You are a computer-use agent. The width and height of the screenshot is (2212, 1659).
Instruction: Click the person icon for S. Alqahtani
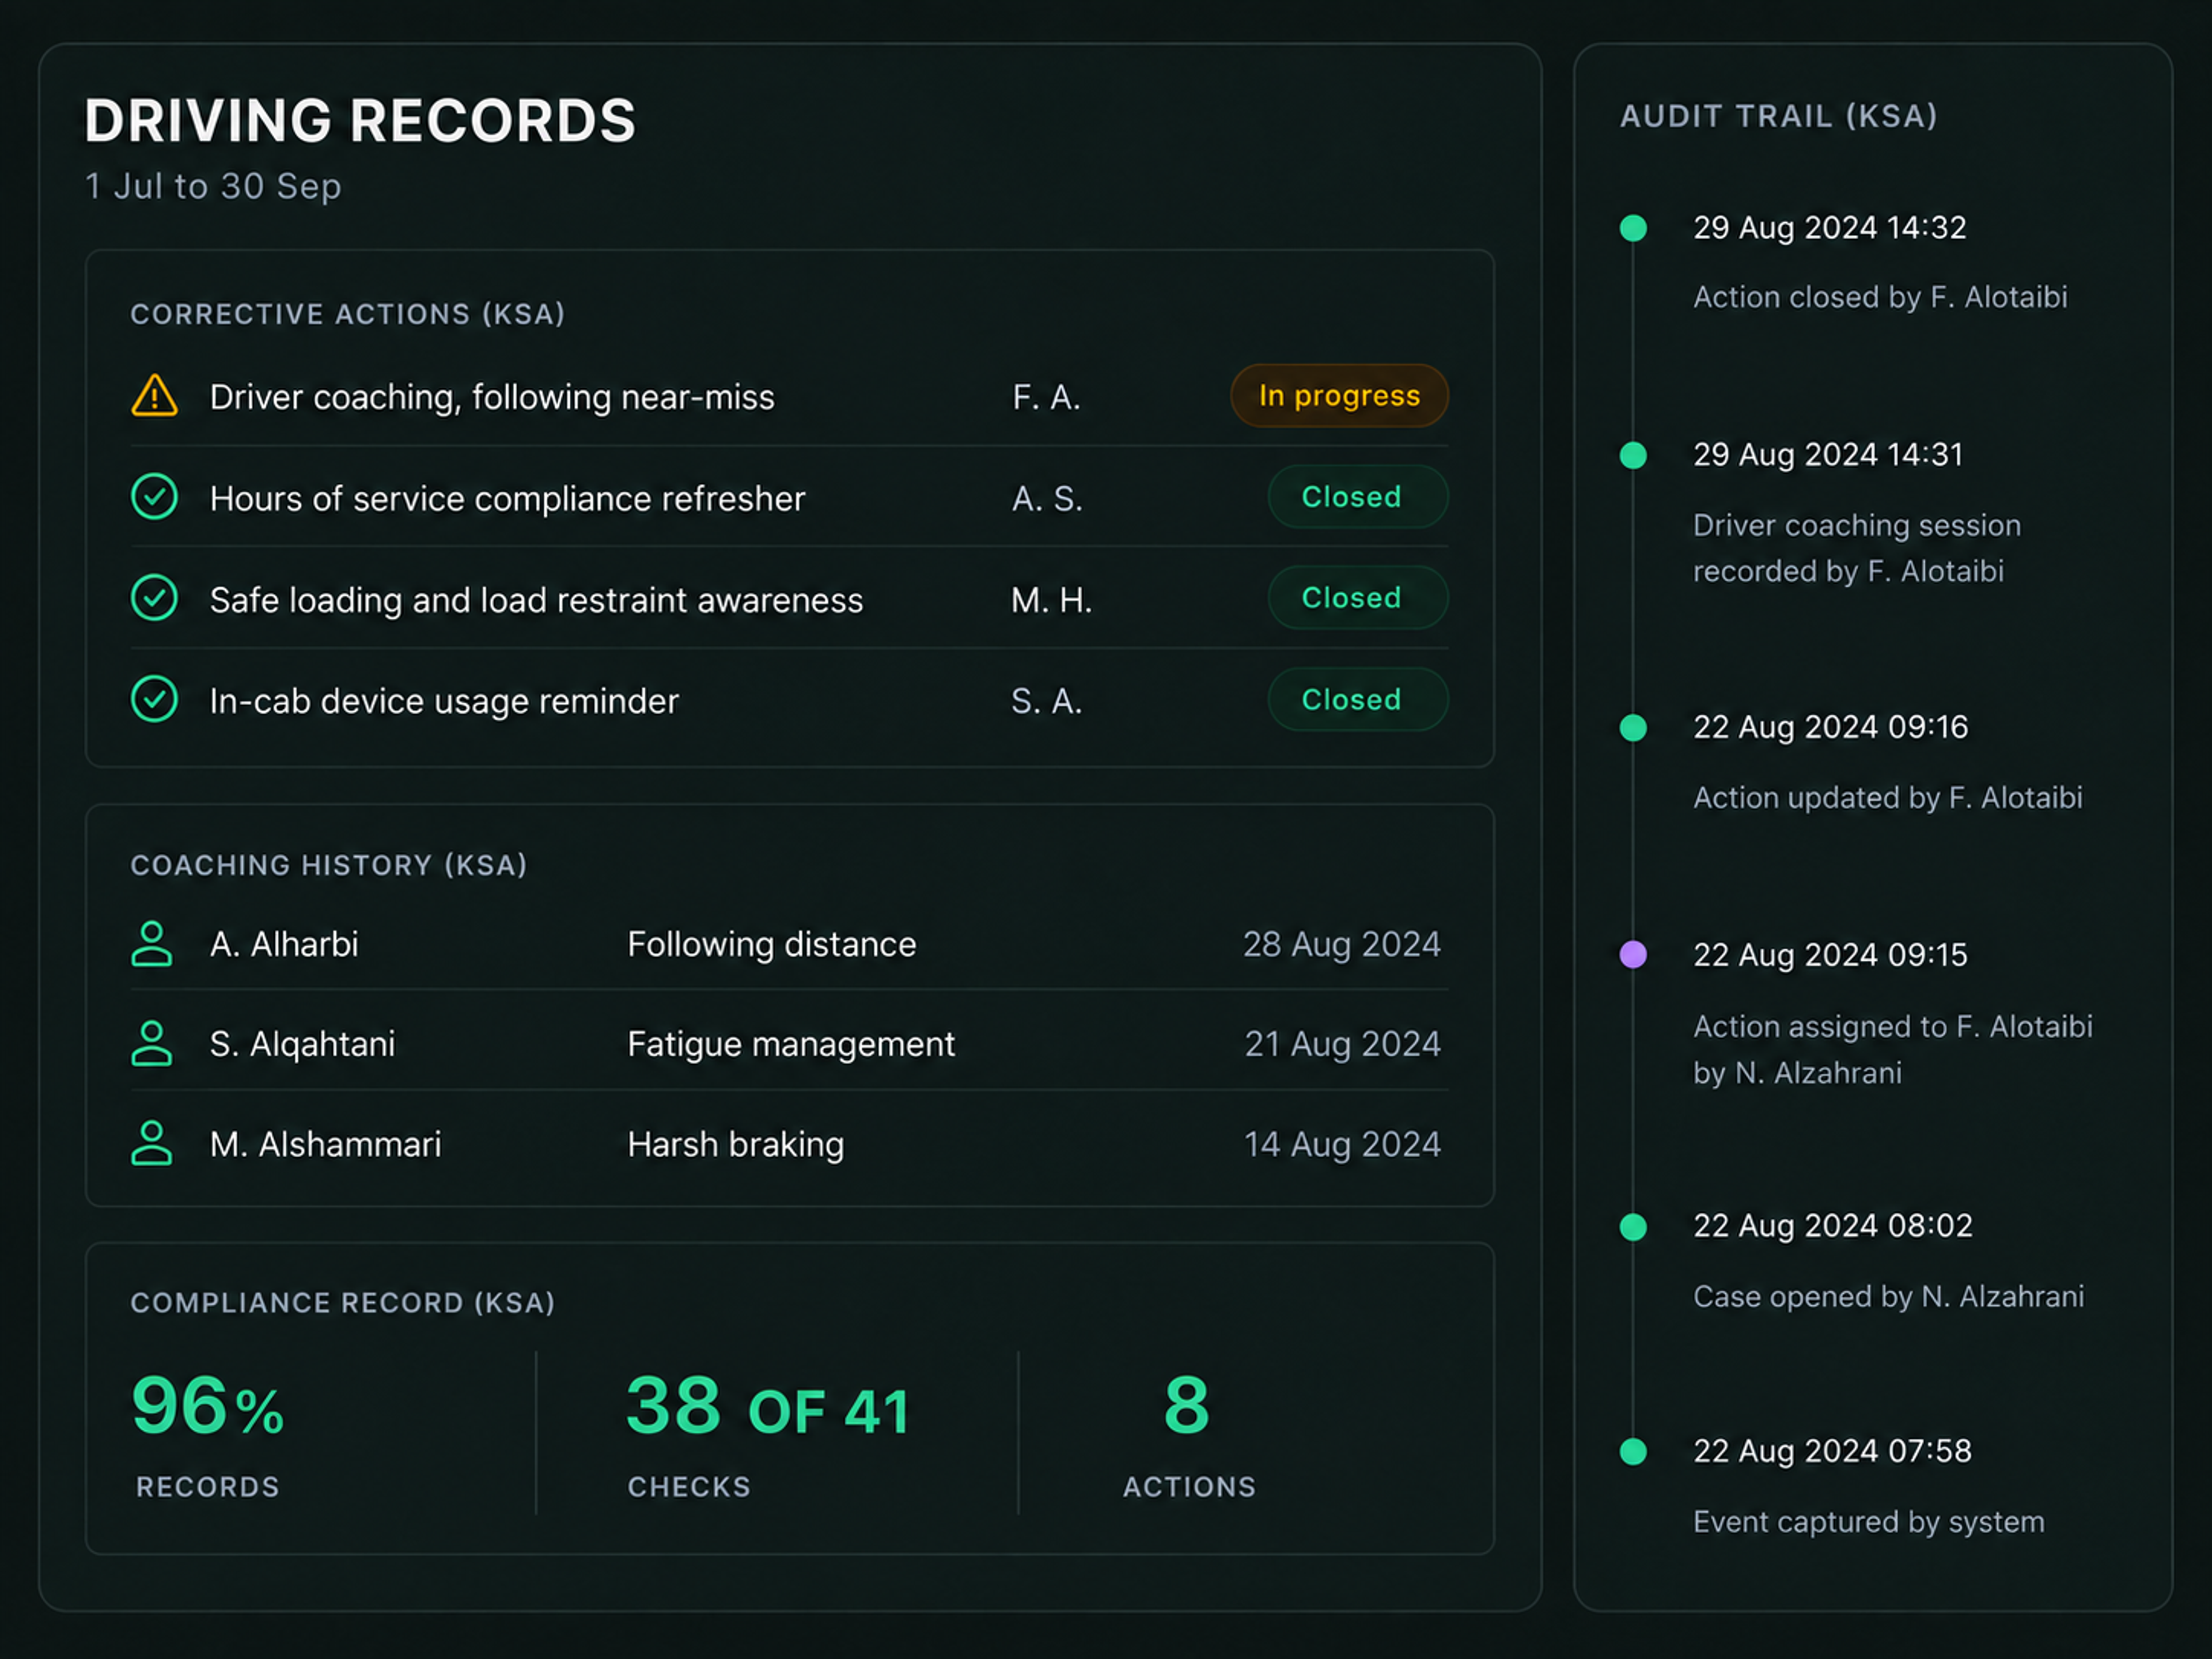pos(152,1043)
